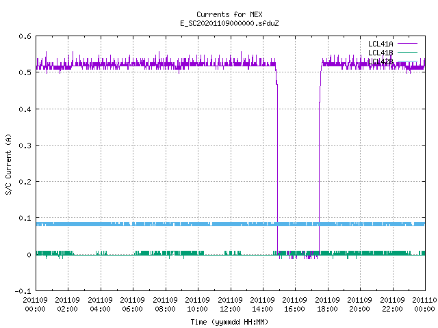Click the y-axis tick value 0.4
Viewport: 438px width, 328px height.
click(x=25, y=109)
